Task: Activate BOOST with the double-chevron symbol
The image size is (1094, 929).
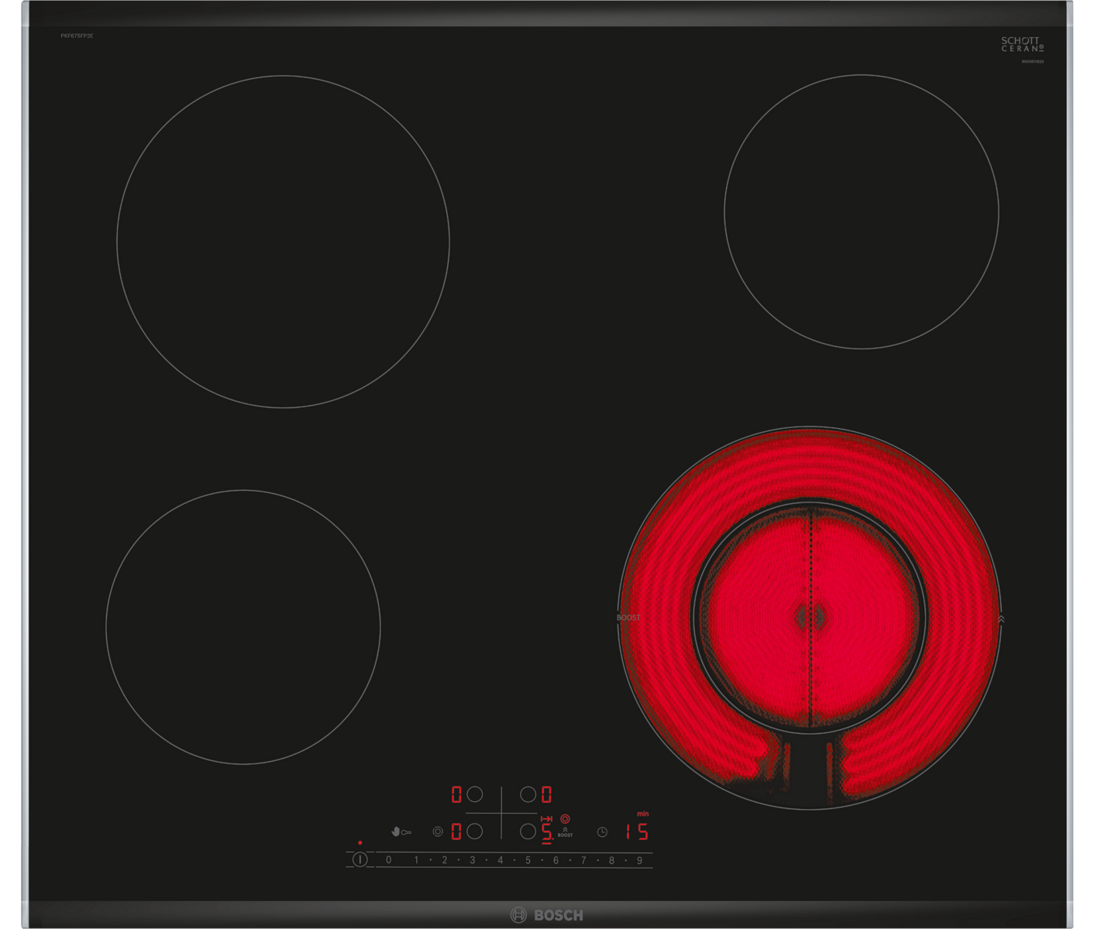Action: coord(565,831)
